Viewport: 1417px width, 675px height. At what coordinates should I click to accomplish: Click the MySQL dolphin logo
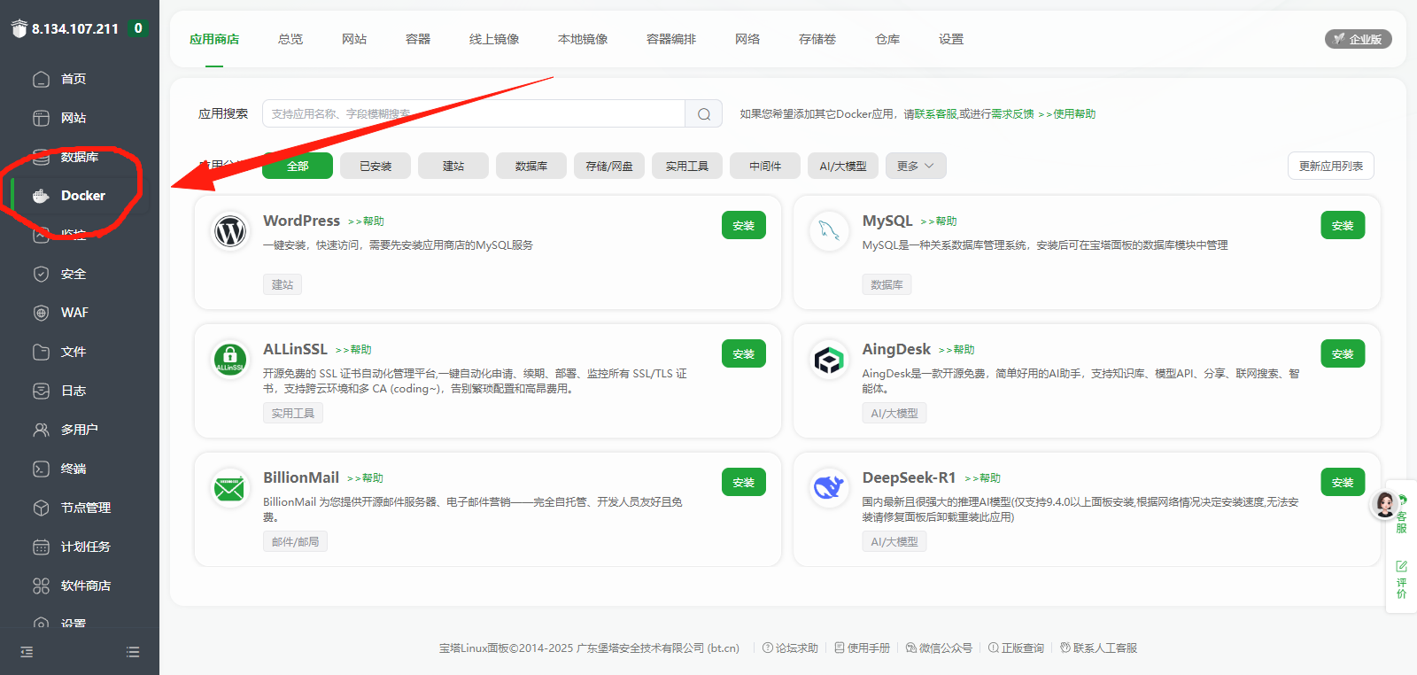[x=830, y=232]
